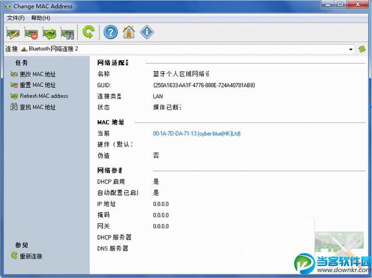Screen dimensions: 372x278
Task: Click the 否 value beside 伪造
Action: coord(156,156)
